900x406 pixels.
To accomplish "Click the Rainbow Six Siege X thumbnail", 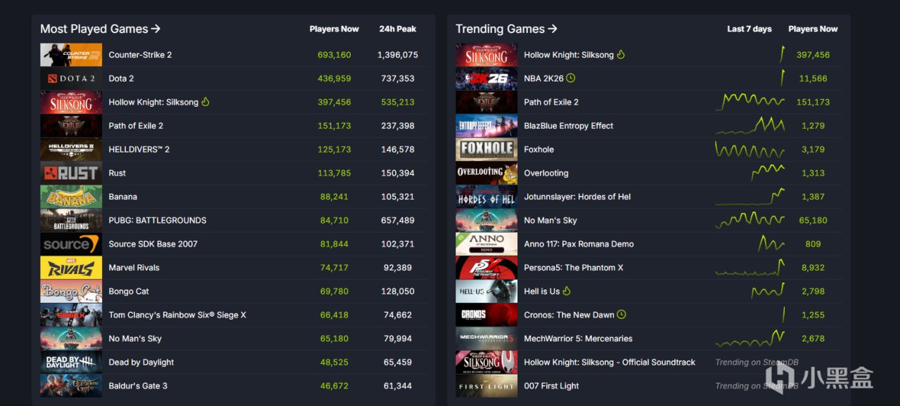I will [71, 315].
